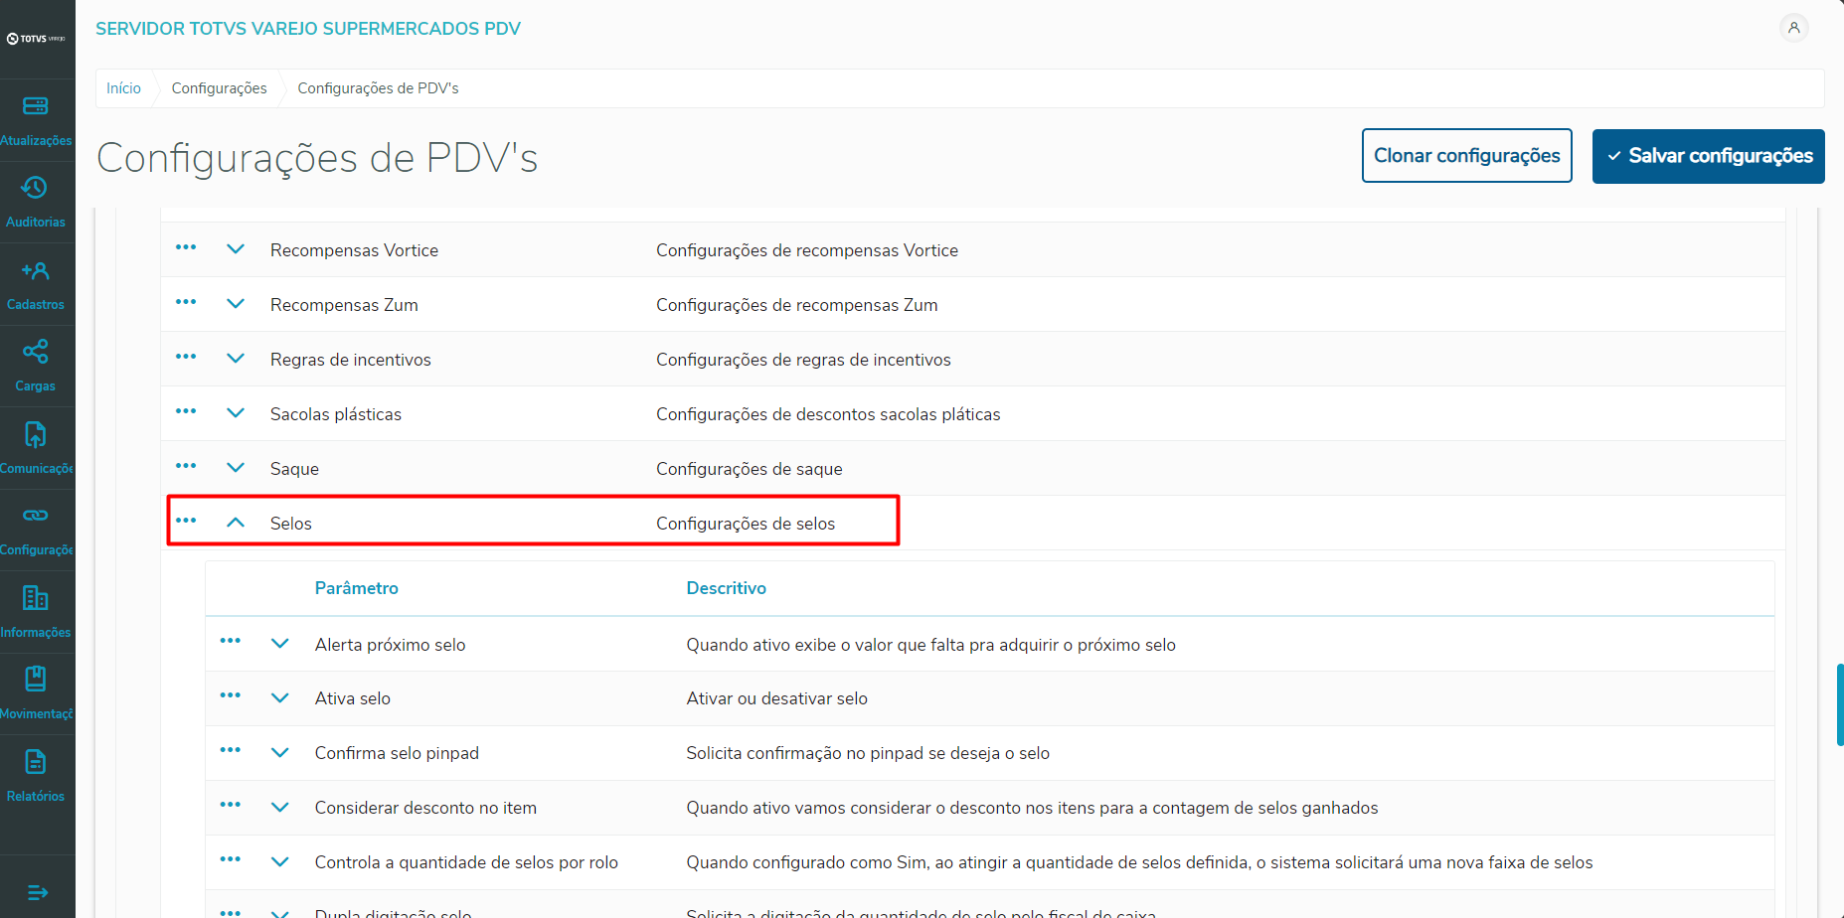Open Relatórios document icon in sidebar
Viewport: 1844px width, 918px height.
(35, 762)
